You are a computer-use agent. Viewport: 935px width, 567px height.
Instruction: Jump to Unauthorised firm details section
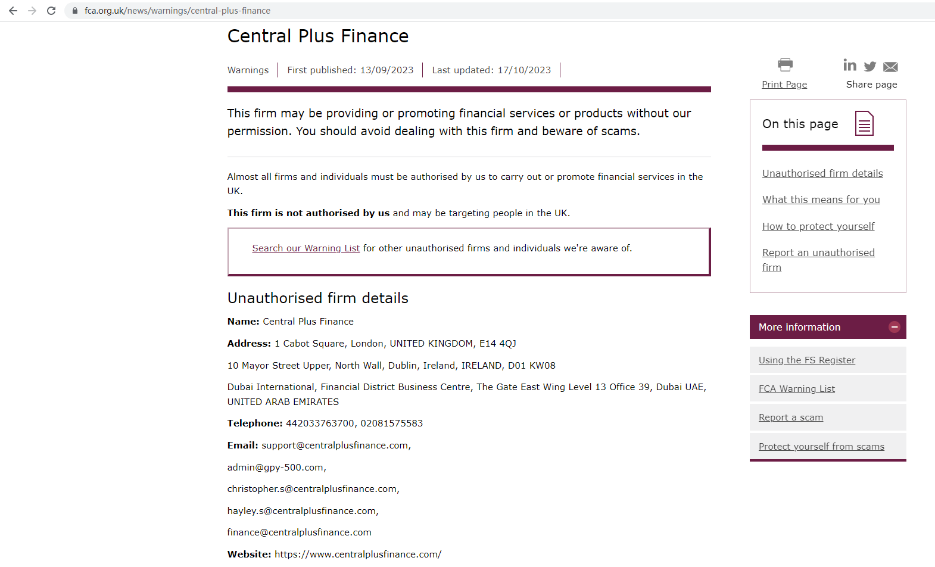822,173
